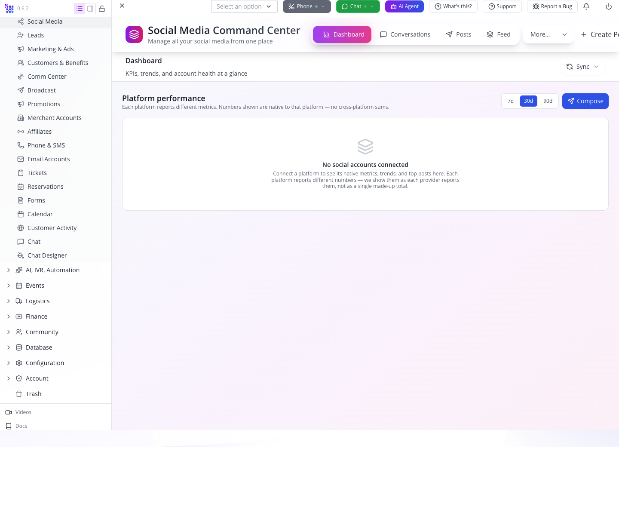Click the Comm Center icon

click(x=21, y=77)
